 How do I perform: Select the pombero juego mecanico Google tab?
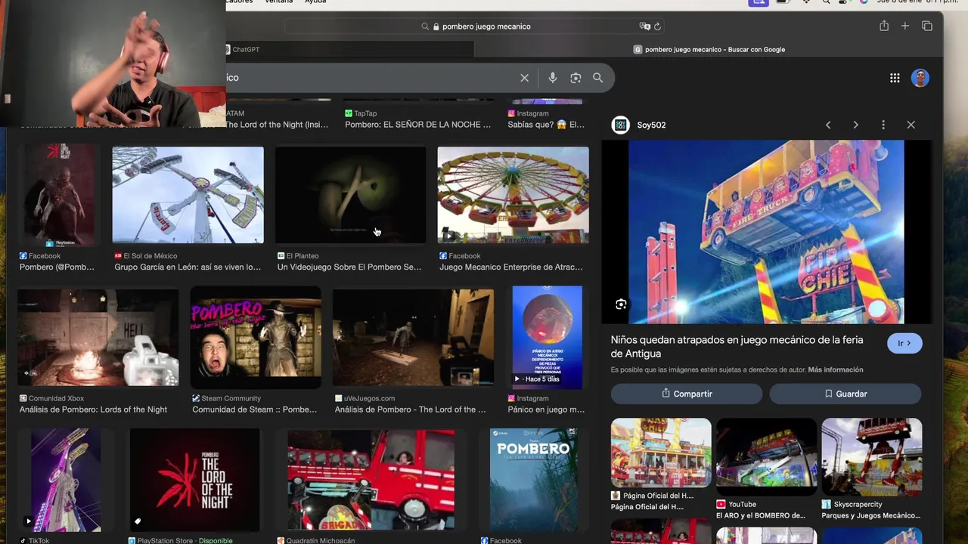709,50
